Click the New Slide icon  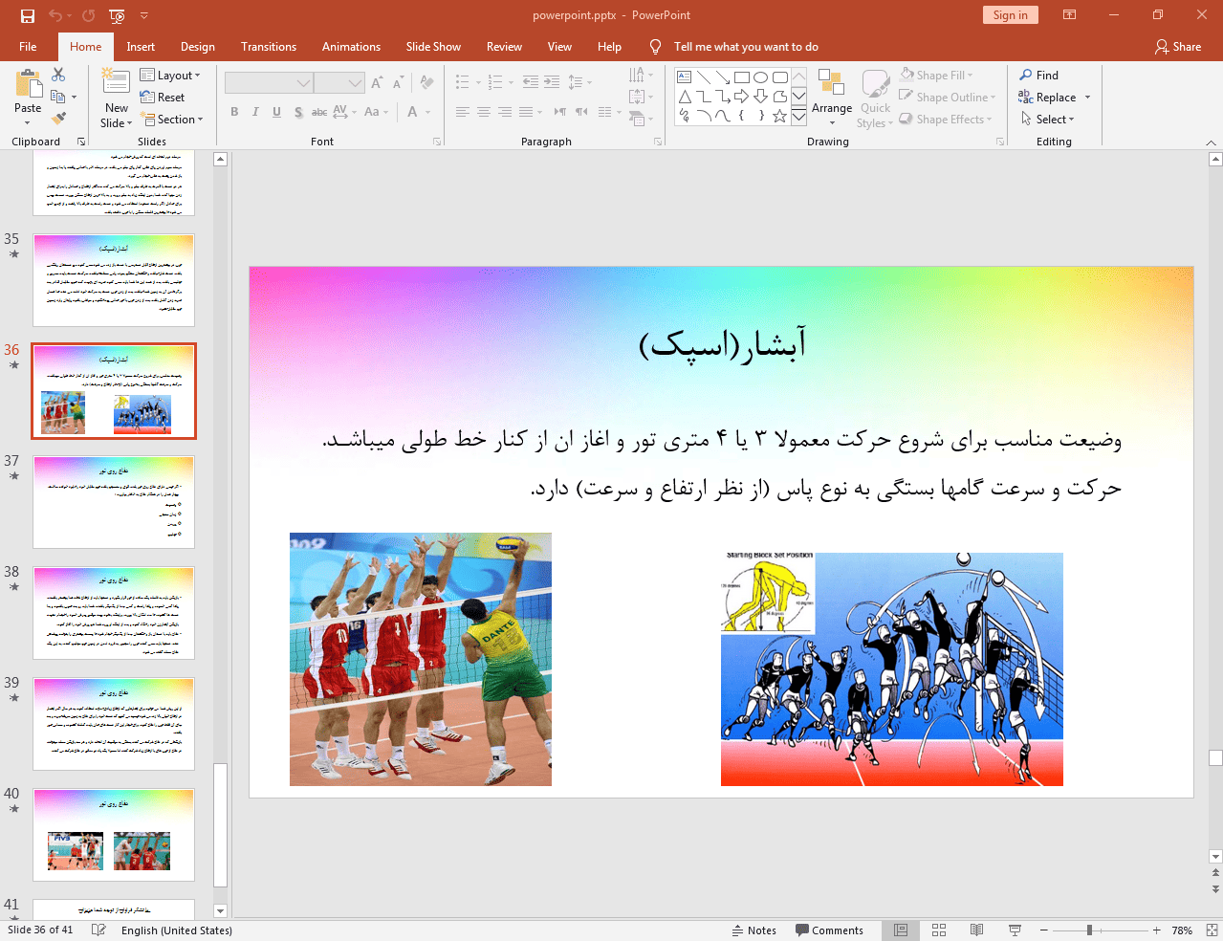[116, 82]
